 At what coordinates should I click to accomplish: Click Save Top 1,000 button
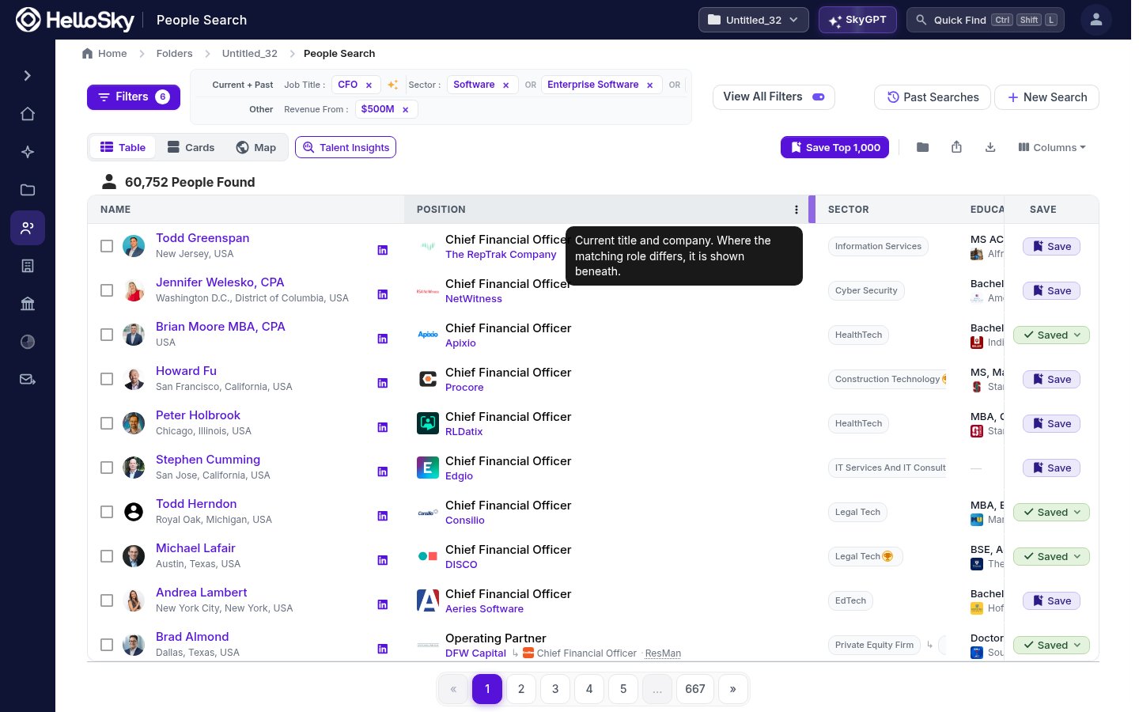coord(834,147)
